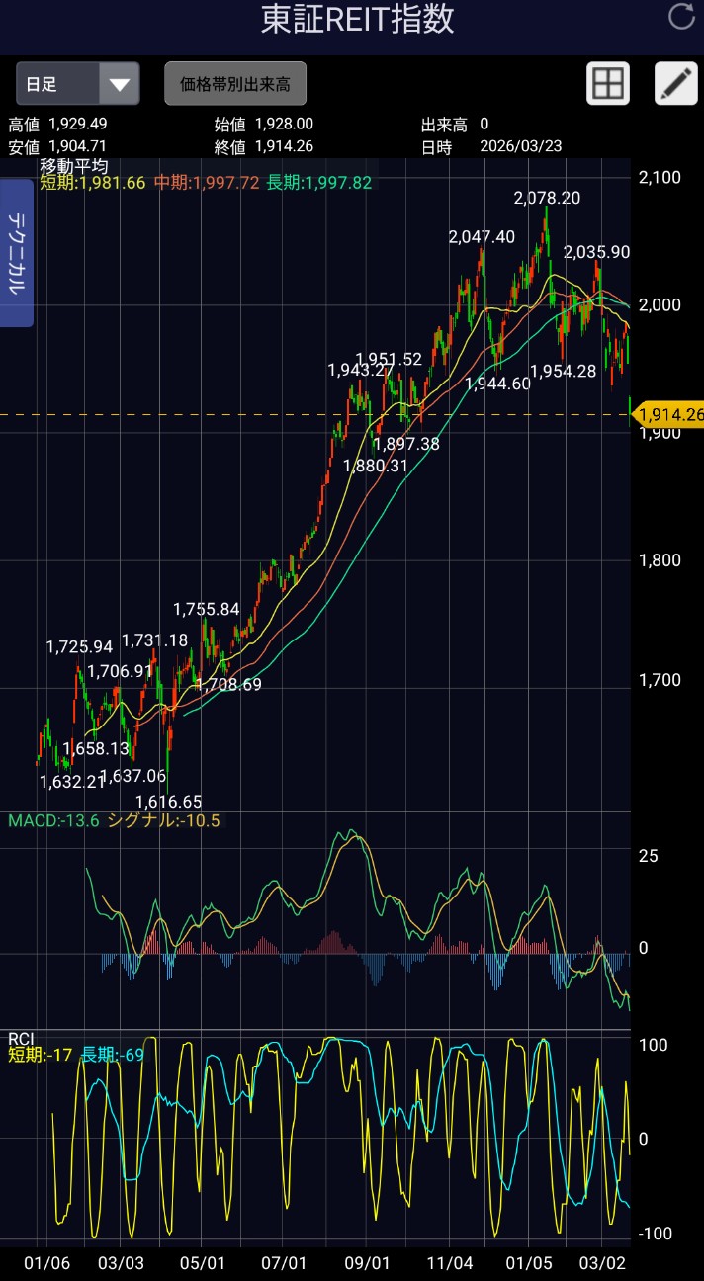Click the 1,725.94 price label
This screenshot has height=1281, width=704.
(79, 647)
